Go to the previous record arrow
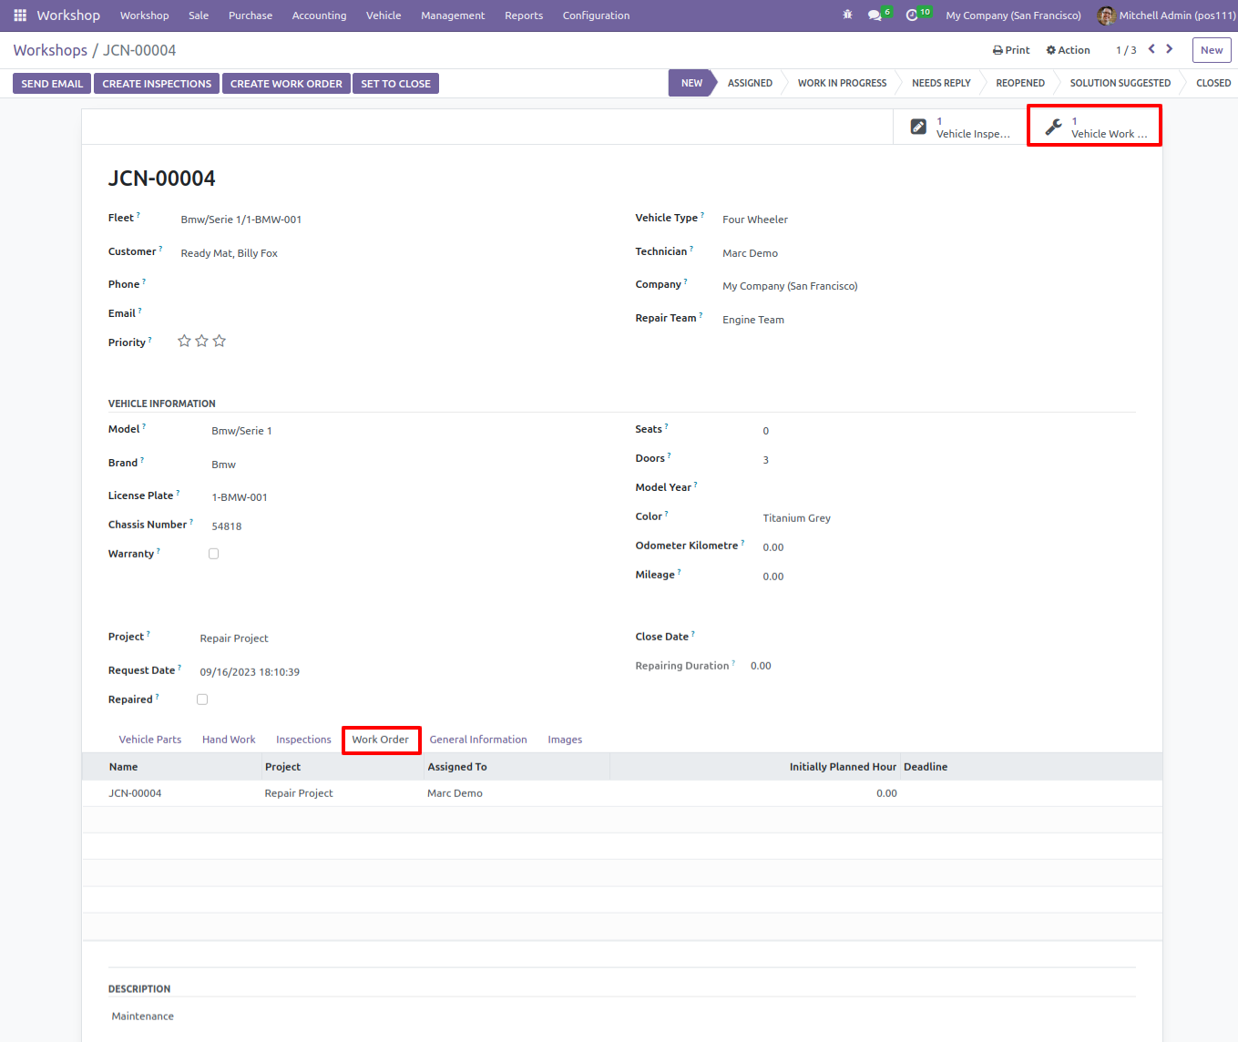The width and height of the screenshot is (1238, 1042). [x=1151, y=49]
